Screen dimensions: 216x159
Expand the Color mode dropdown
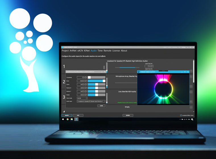click(82, 98)
